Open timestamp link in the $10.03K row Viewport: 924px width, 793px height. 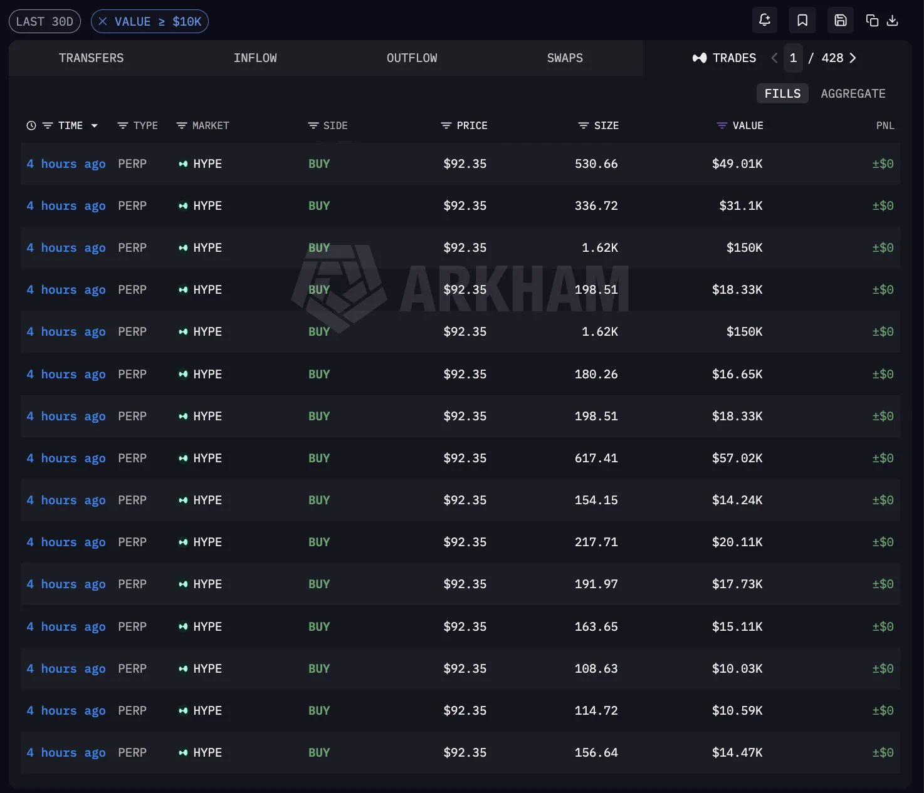tap(66, 669)
